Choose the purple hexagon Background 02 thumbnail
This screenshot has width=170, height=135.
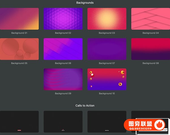pyautogui.click(x=63, y=19)
